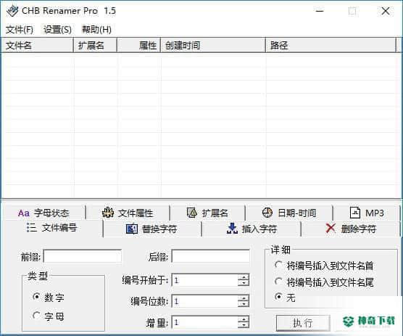Open the 文件(F) menu
The image size is (403, 336).
tap(20, 30)
